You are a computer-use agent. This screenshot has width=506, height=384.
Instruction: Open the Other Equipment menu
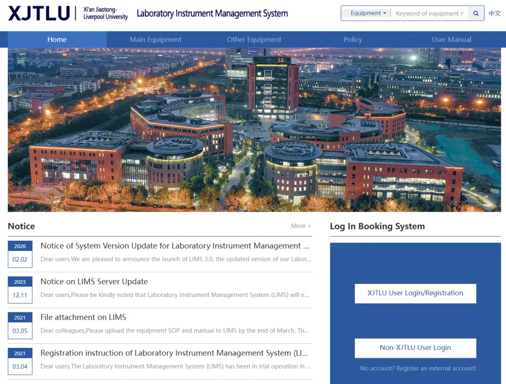point(254,40)
